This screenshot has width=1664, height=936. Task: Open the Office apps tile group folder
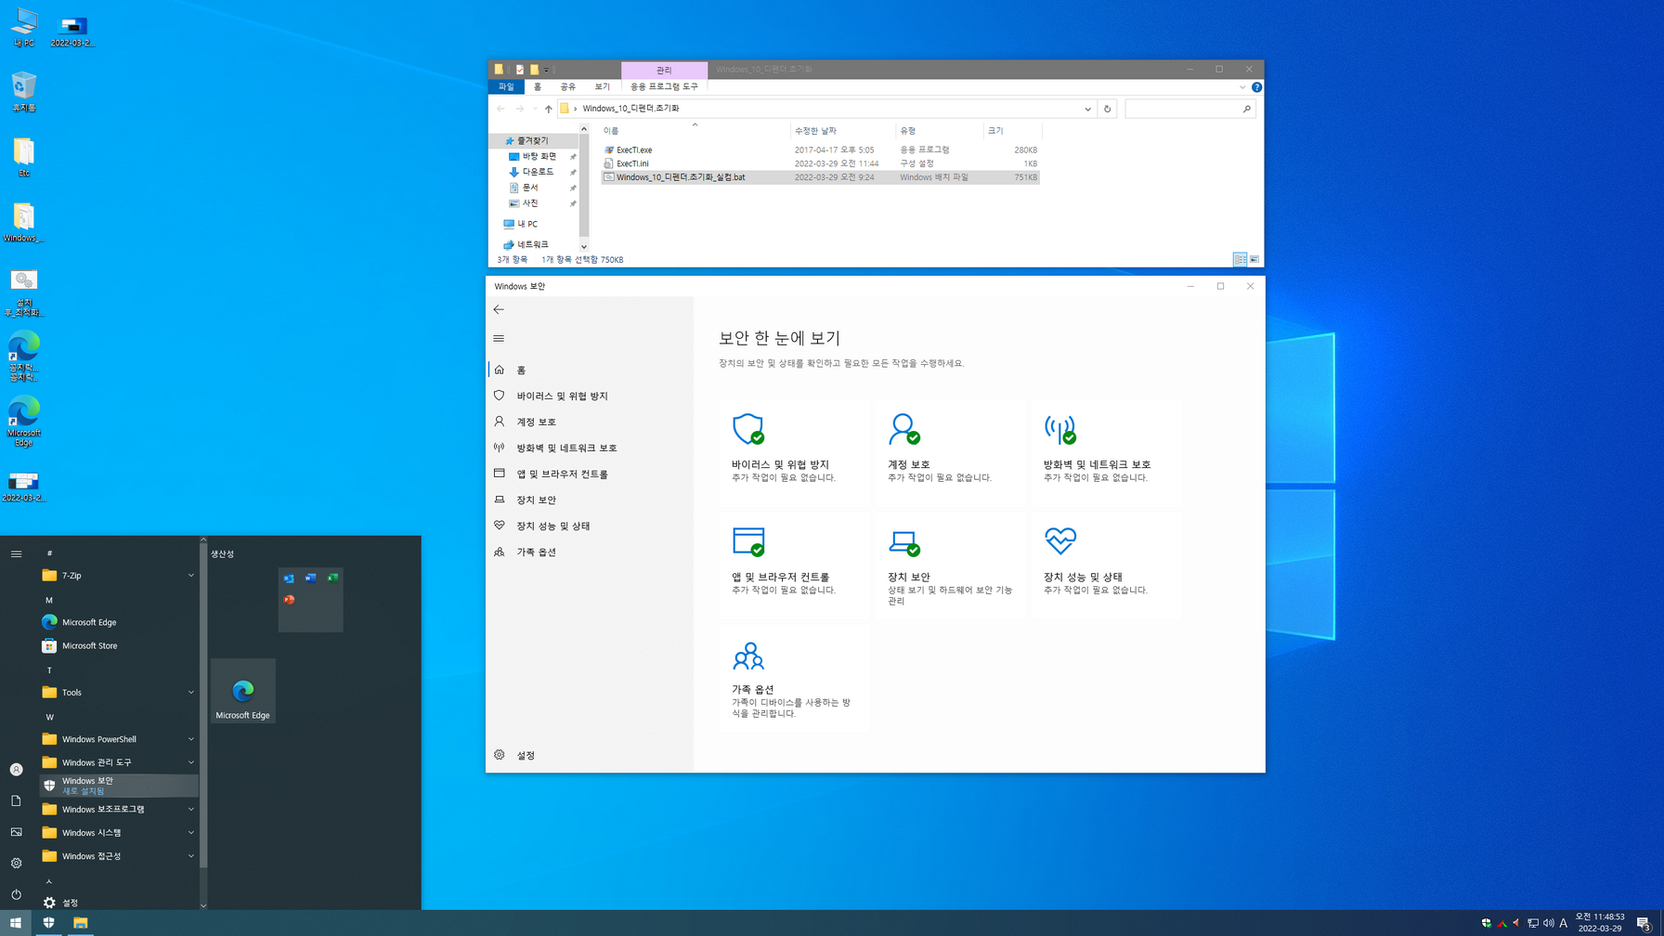pos(311,600)
